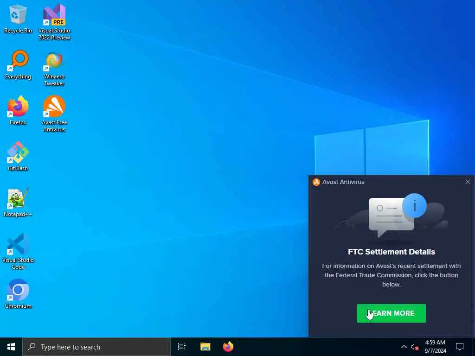Click the Avast logo in popup header

pyautogui.click(x=316, y=182)
